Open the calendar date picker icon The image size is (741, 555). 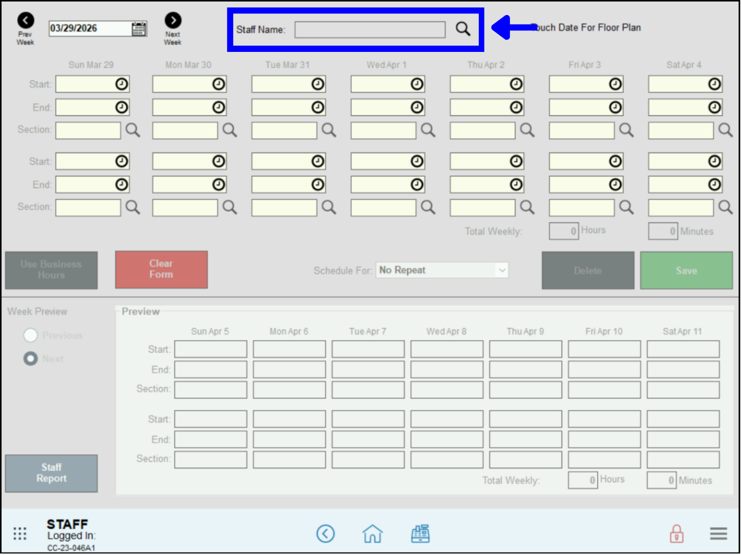point(139,29)
